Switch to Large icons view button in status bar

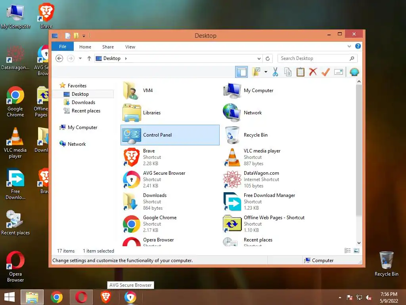356,251
